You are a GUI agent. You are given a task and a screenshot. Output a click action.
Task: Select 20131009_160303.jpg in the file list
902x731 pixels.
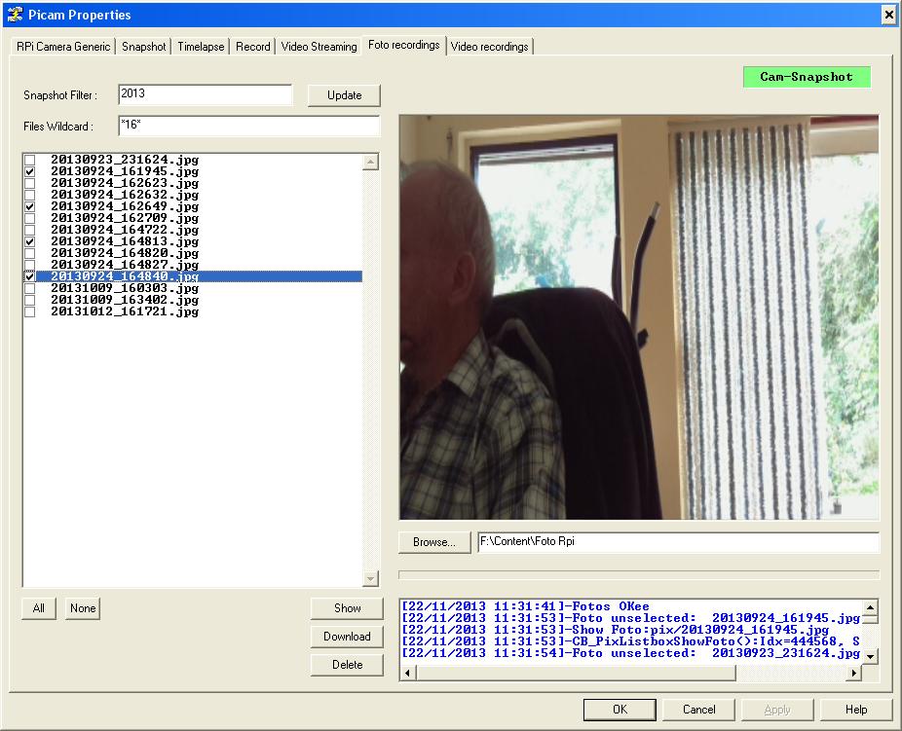coord(124,288)
